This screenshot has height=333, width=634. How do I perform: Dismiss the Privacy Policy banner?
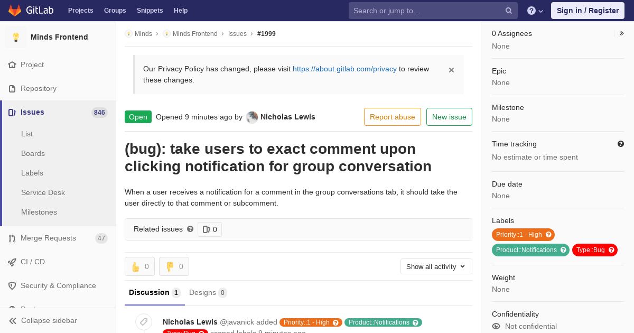(451, 70)
